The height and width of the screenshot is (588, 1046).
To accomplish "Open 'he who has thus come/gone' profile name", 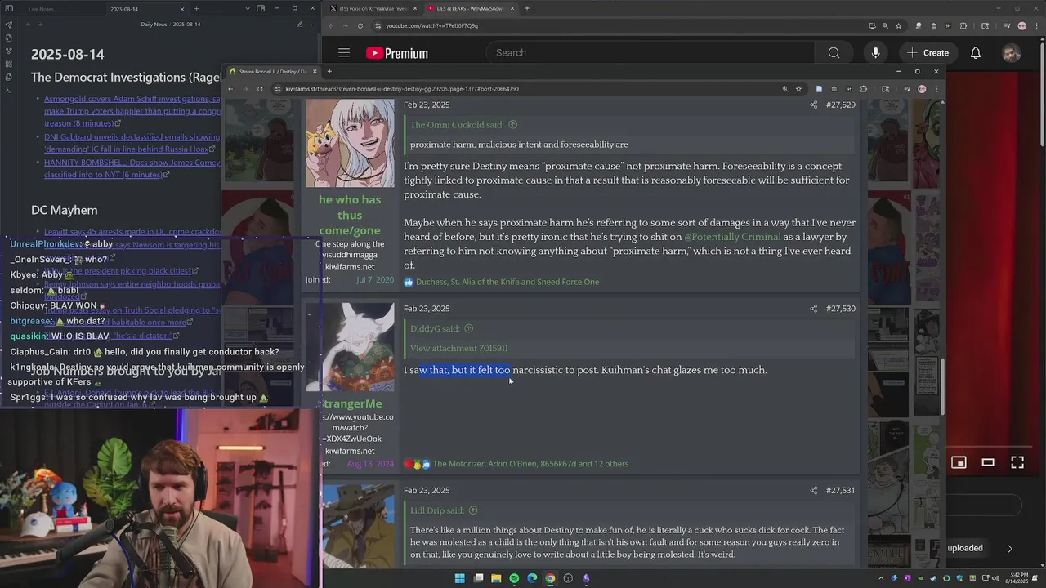I will click(x=350, y=215).
